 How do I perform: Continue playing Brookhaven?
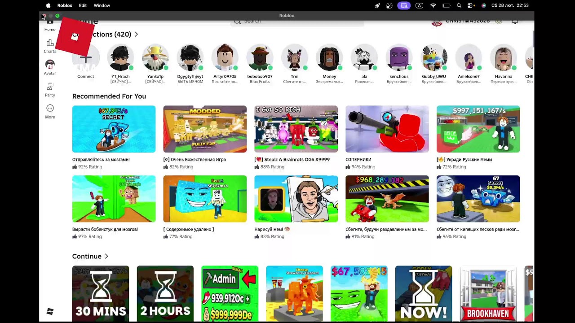pos(488,294)
